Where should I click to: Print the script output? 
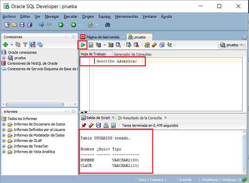click(x=106, y=126)
